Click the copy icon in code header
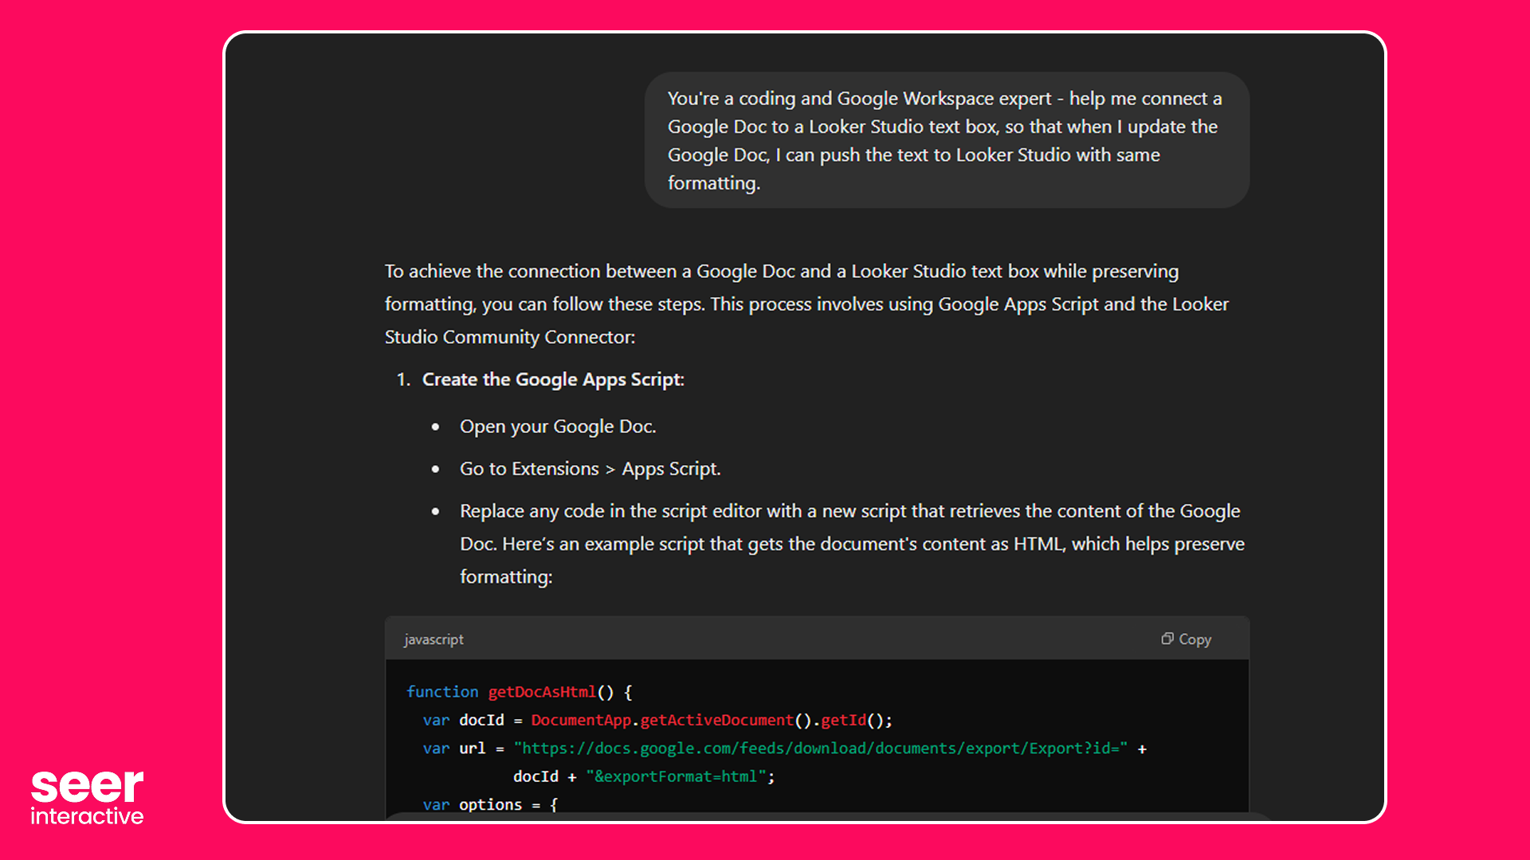This screenshot has width=1530, height=860. (x=1167, y=639)
